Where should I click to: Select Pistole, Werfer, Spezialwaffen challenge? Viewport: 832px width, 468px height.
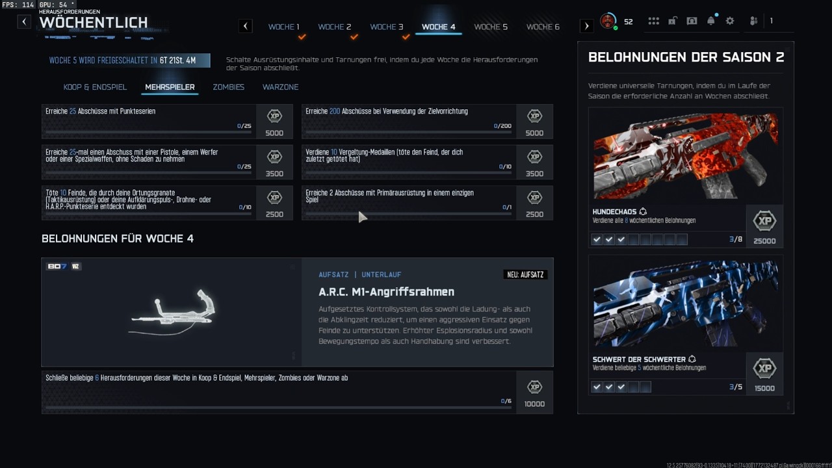pos(167,162)
